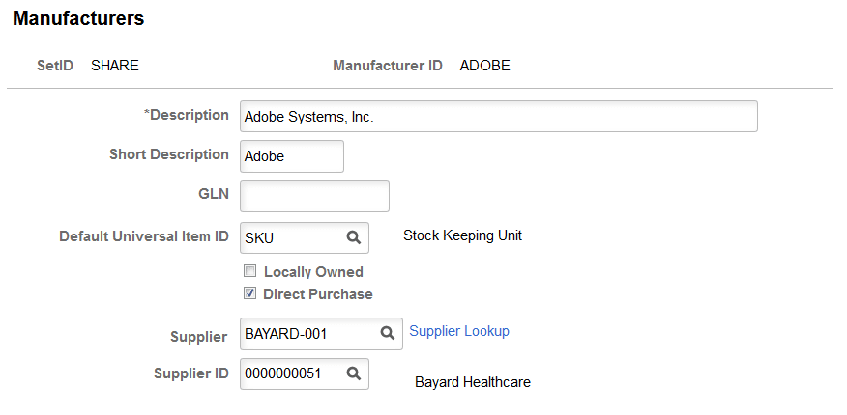Click the Supplier ID label
Viewport: 847px width, 415px height.
tap(191, 373)
